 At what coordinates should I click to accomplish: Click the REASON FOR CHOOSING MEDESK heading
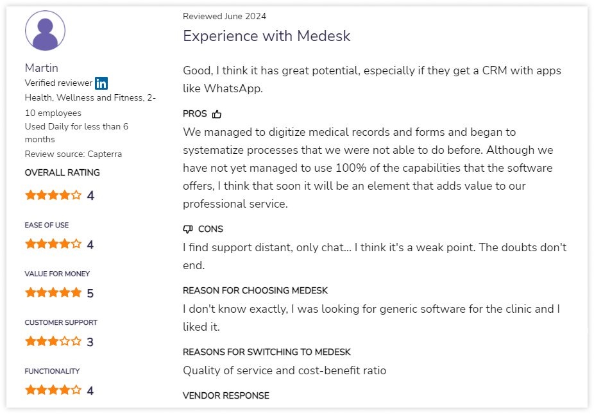tap(255, 290)
